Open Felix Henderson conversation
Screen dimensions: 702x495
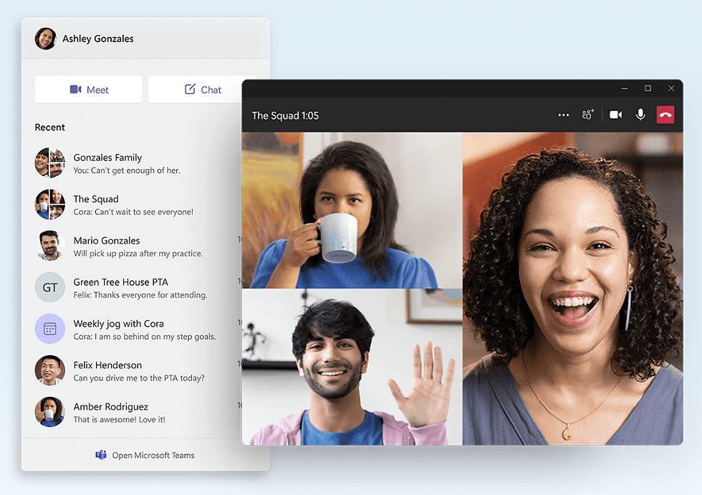click(107, 371)
